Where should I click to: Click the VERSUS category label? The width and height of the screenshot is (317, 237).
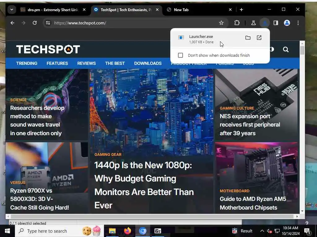[18, 183]
